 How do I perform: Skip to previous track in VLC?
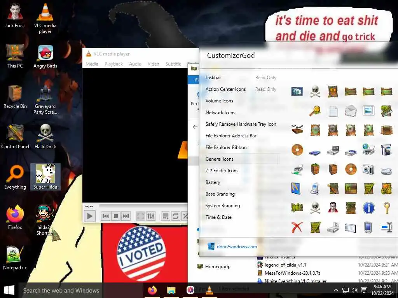click(x=106, y=216)
